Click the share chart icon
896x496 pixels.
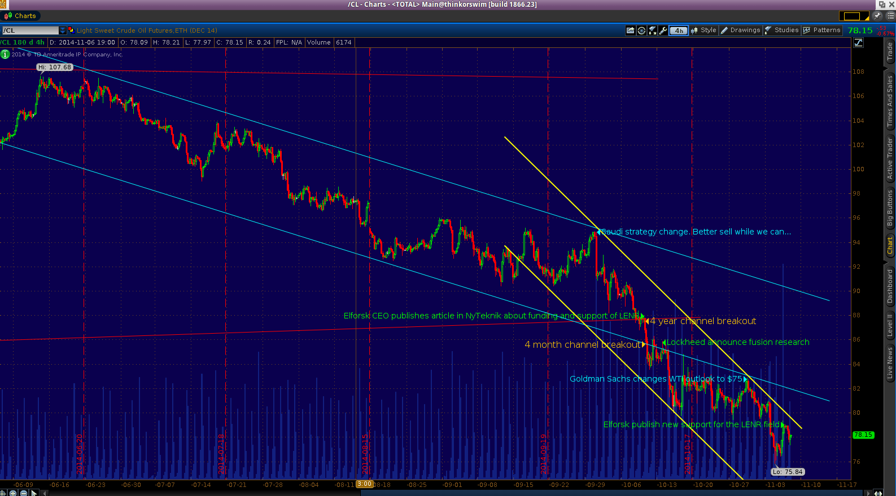click(631, 30)
